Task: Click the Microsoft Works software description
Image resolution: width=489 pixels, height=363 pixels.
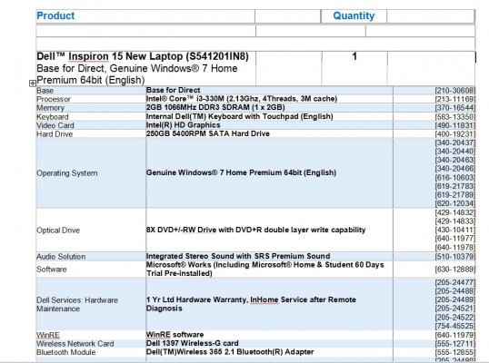Action: [x=265, y=269]
